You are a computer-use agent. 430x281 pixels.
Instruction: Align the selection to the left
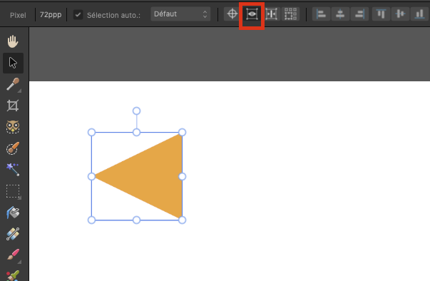(x=321, y=14)
